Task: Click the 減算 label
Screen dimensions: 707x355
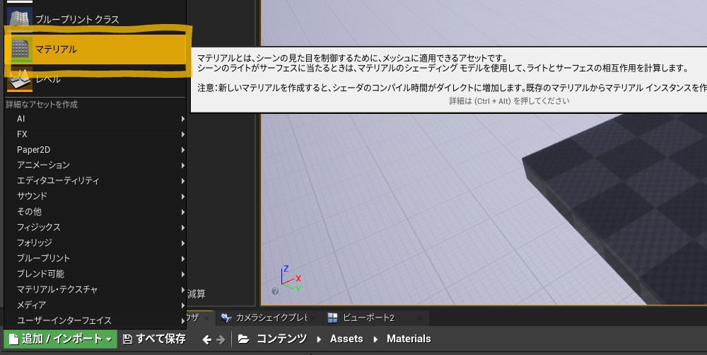Action: (x=196, y=294)
